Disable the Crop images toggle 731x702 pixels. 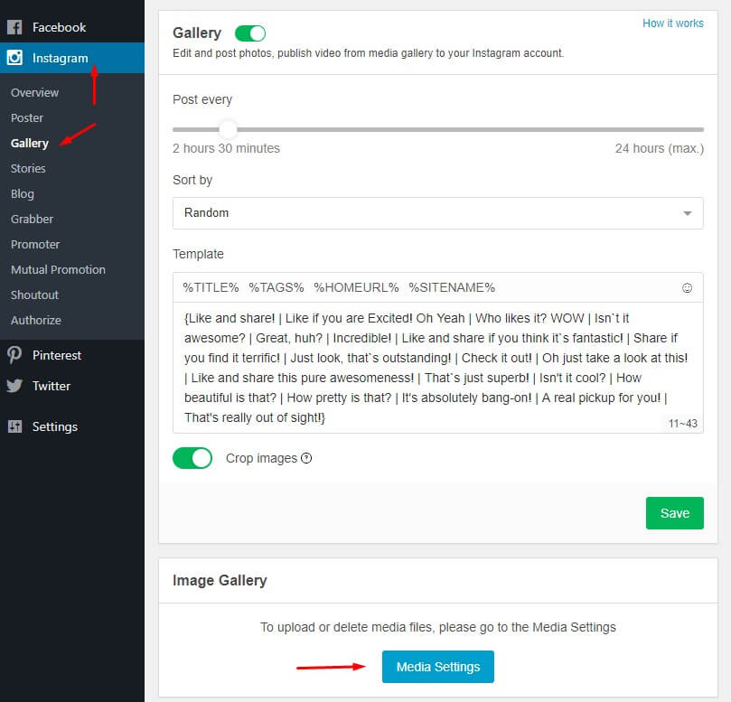point(192,458)
